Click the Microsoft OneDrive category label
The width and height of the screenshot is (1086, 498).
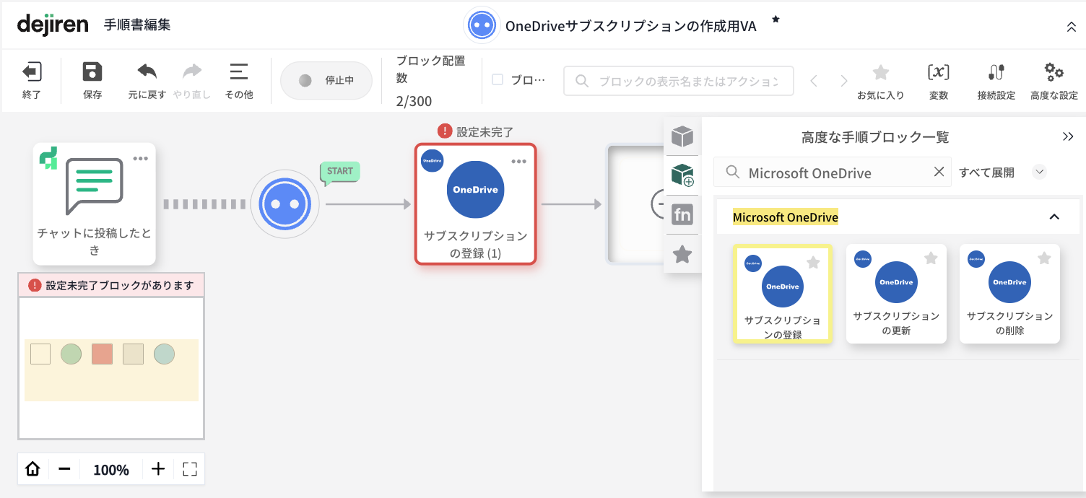tap(786, 217)
